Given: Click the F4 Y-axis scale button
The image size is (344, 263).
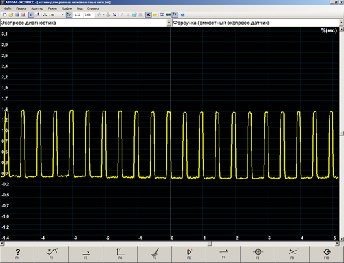Looking at the screenshot, I should click(x=120, y=254).
